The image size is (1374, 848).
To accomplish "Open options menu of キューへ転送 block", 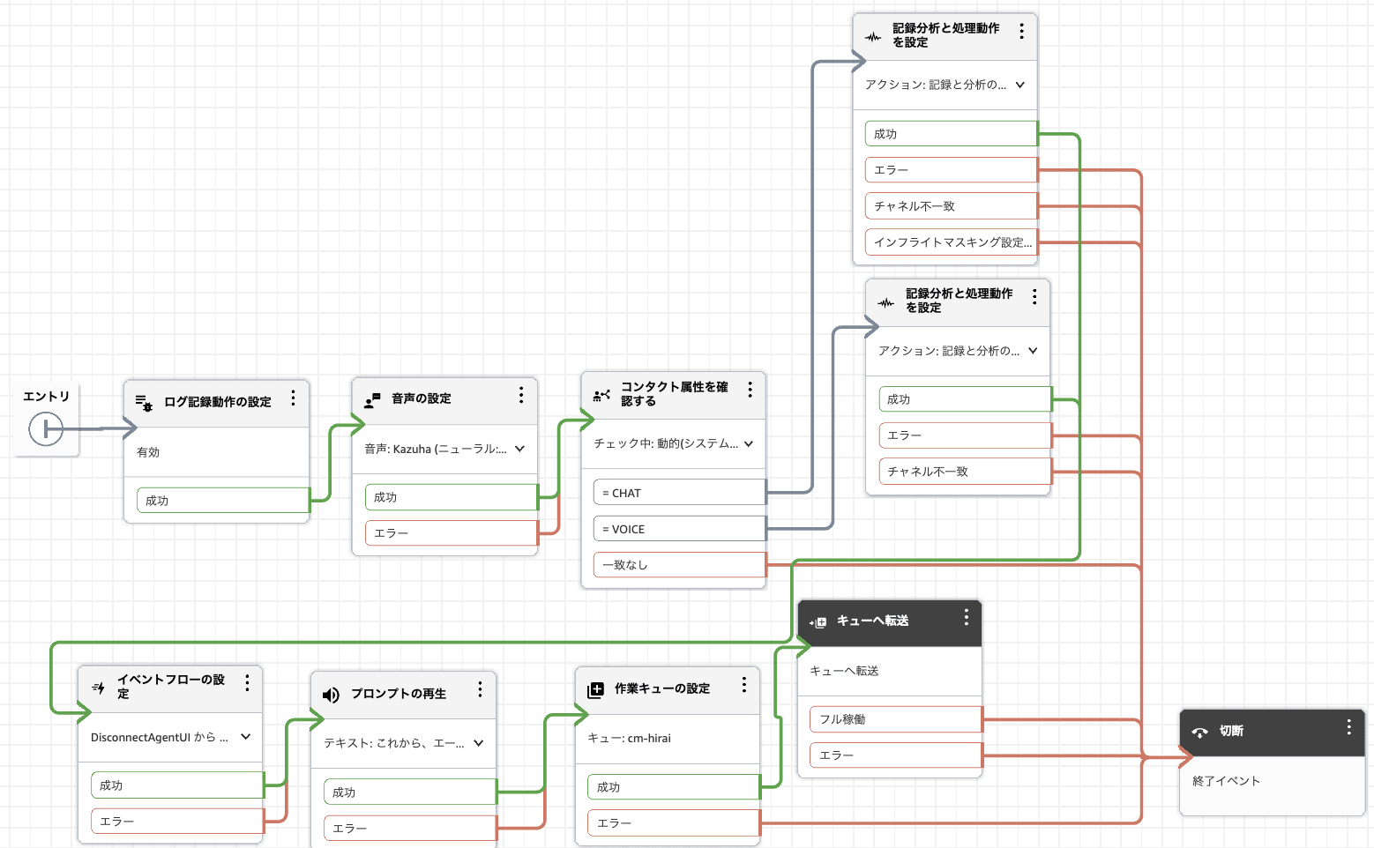I will pos(967,617).
